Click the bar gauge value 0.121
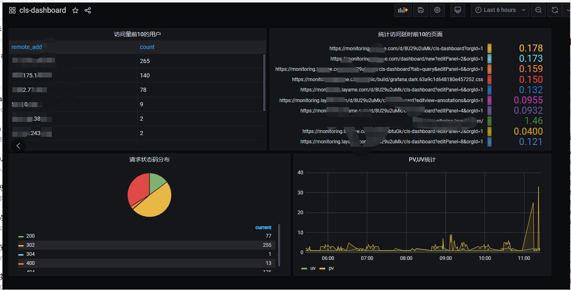Image resolution: width=571 pixels, height=290 pixels. [531, 142]
